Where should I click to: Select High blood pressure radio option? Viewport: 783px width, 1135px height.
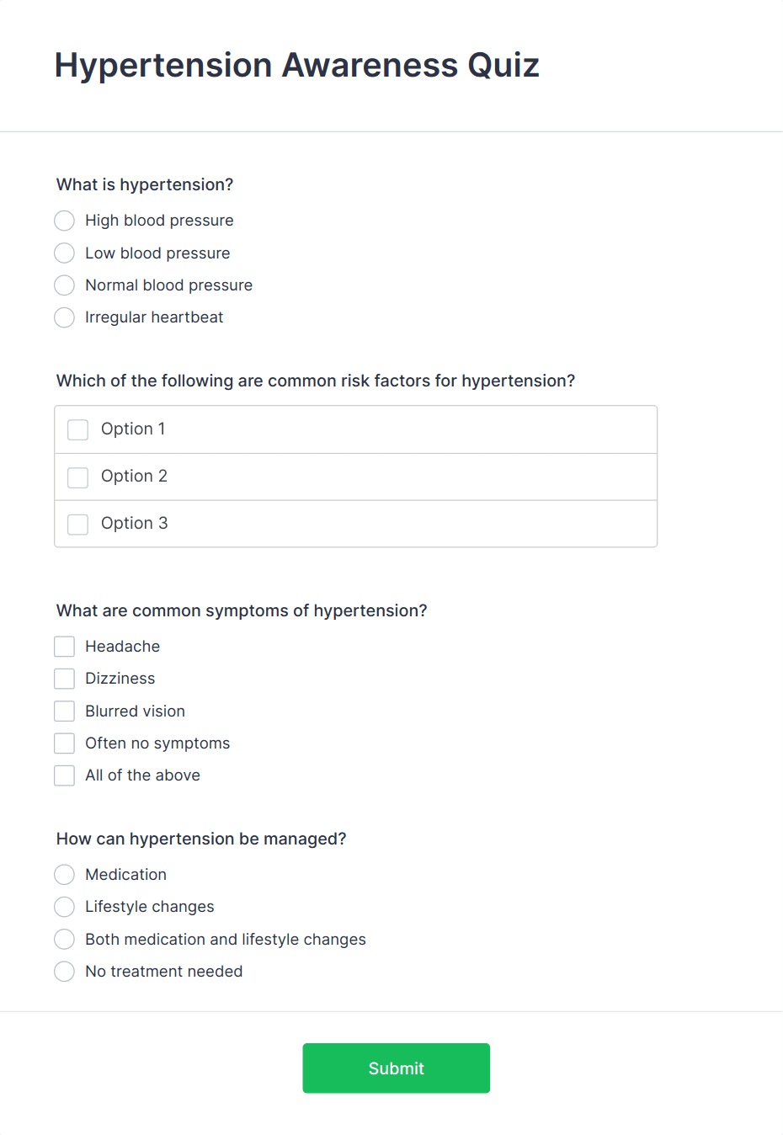(65, 221)
